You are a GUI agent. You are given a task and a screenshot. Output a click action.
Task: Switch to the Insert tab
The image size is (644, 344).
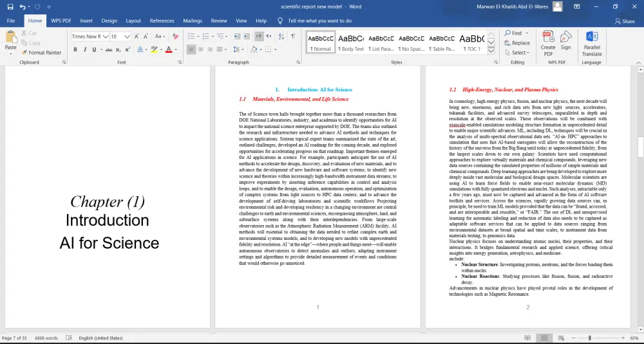(86, 21)
